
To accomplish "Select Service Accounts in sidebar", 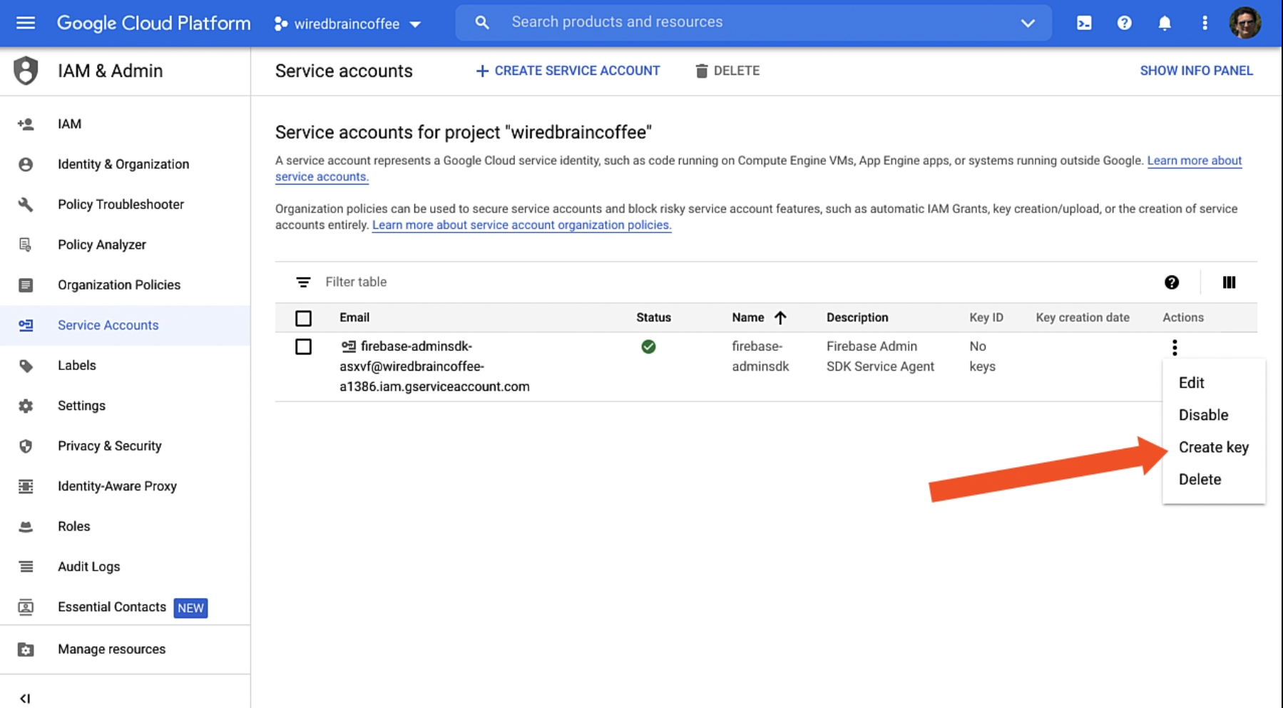I will (x=125, y=325).
